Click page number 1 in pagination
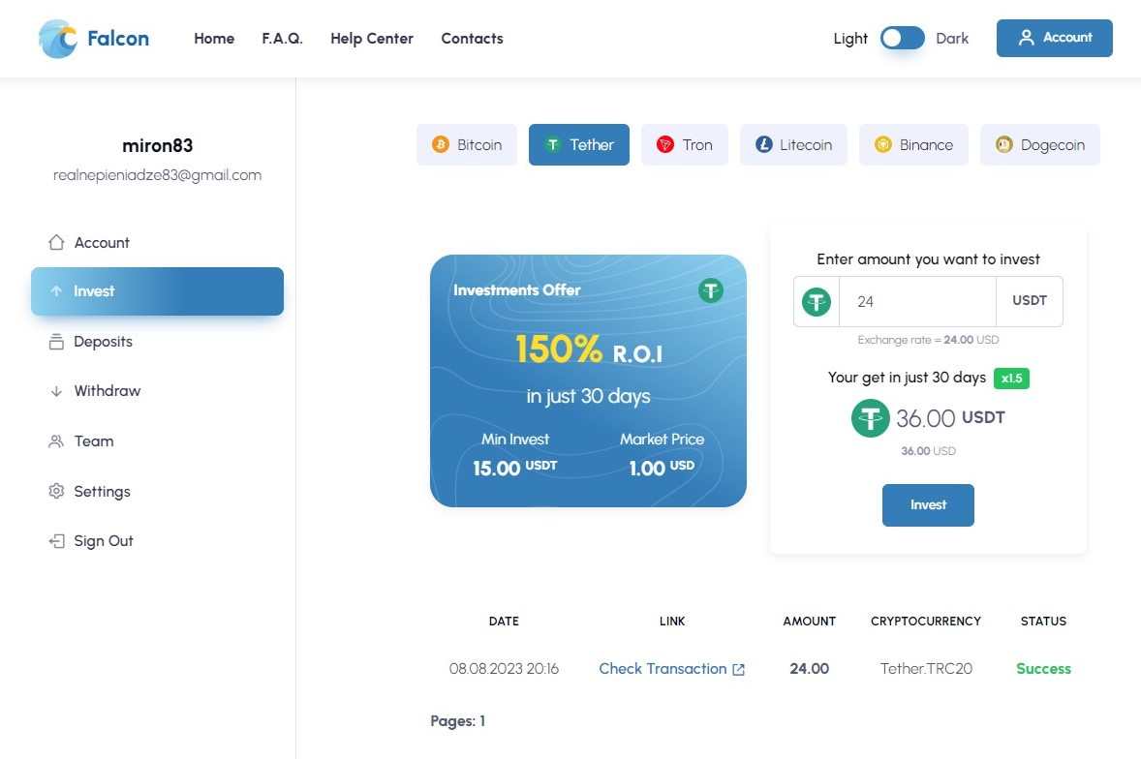Viewport: 1141px width, 759px height. pos(481,721)
